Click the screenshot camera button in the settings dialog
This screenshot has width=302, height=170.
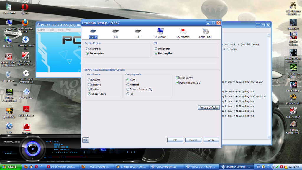pyautogui.click(x=86, y=140)
